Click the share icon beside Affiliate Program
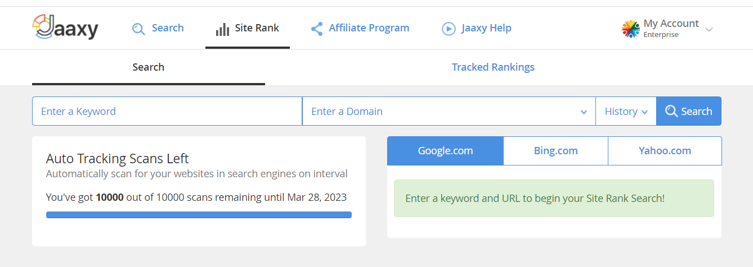 [x=317, y=29]
